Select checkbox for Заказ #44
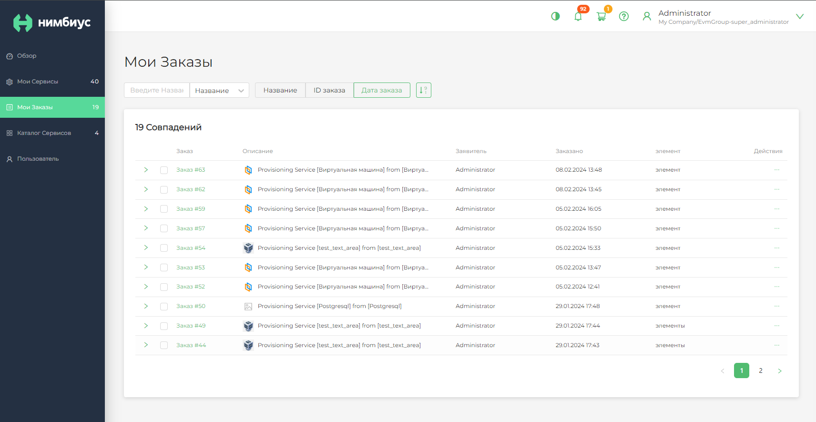This screenshot has width=816, height=422. (164, 345)
